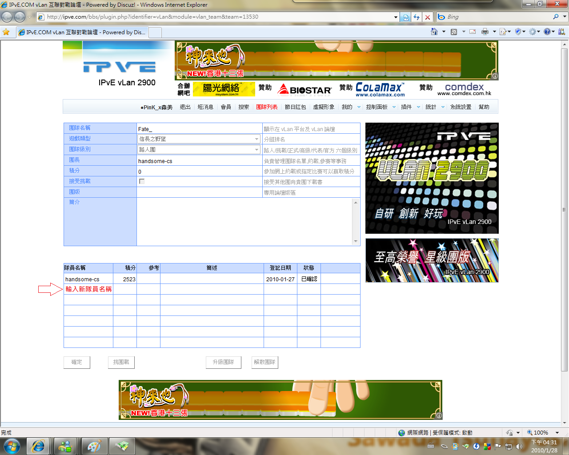Open the address bar history dropdown arrow
The width and height of the screenshot is (569, 455).
coord(396,17)
